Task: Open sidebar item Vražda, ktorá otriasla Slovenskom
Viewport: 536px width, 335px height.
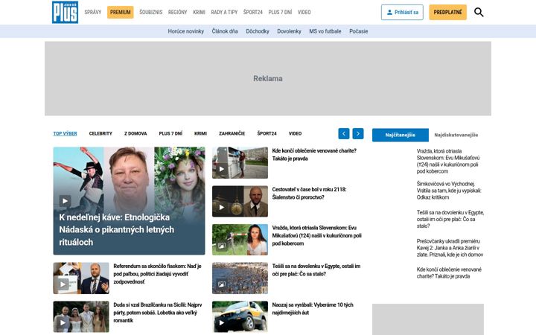Action: pyautogui.click(x=448, y=161)
